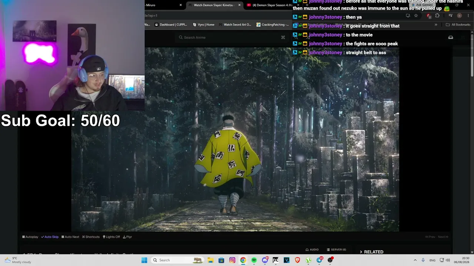Open the browser profile avatar
This screenshot has height=266, width=474.
[x=459, y=16]
